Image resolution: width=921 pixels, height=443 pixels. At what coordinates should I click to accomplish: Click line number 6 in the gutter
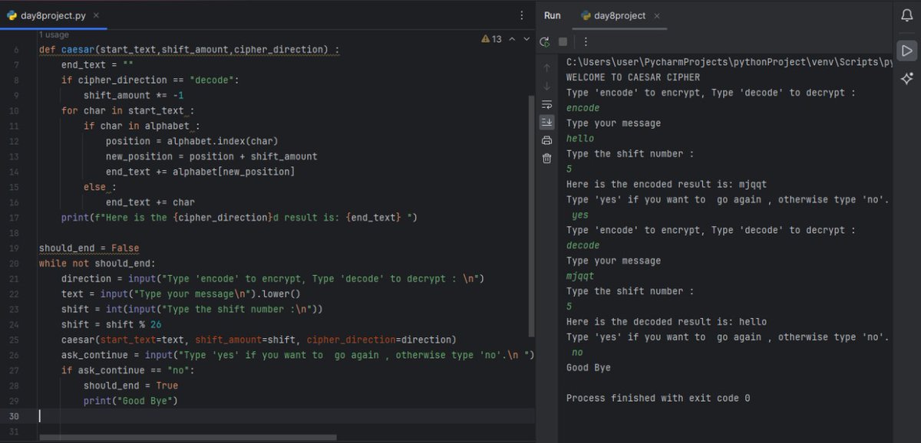click(x=16, y=50)
